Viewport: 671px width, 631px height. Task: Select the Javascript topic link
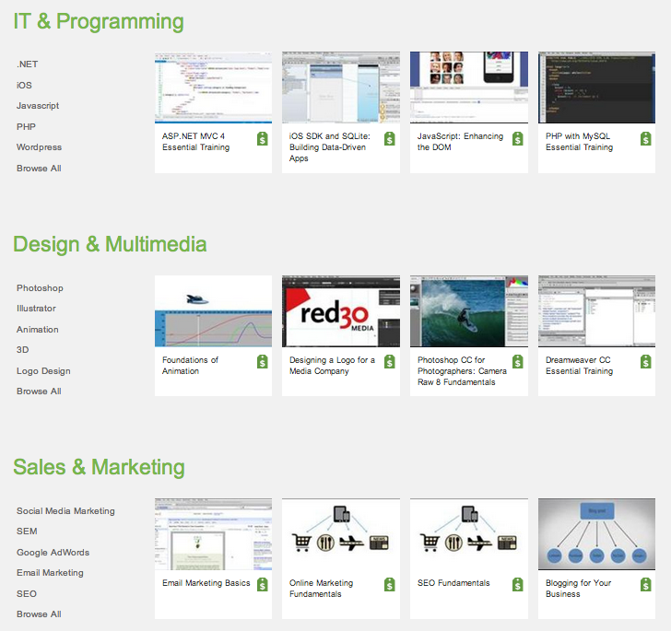38,106
